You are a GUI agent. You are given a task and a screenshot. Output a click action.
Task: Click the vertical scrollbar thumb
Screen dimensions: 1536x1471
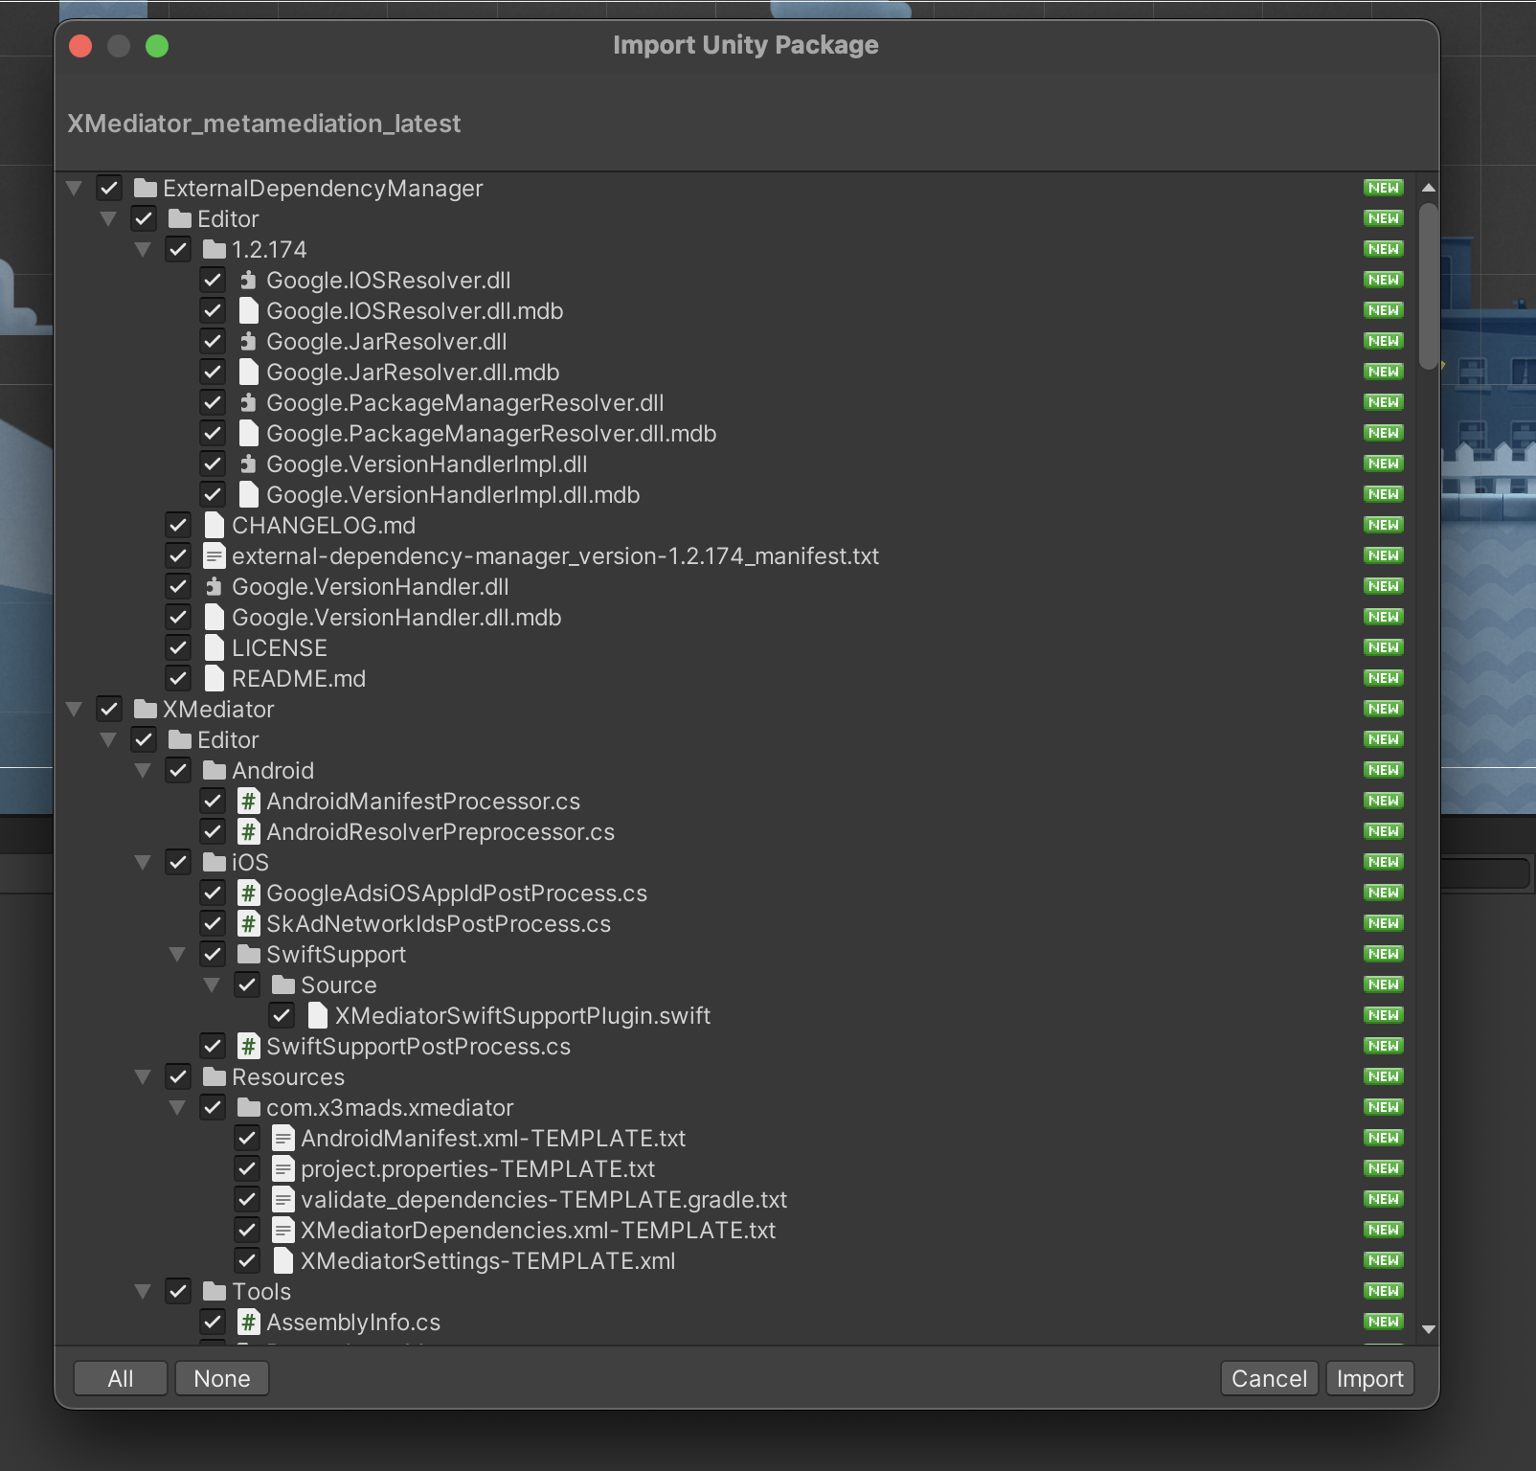pyautogui.click(x=1429, y=285)
